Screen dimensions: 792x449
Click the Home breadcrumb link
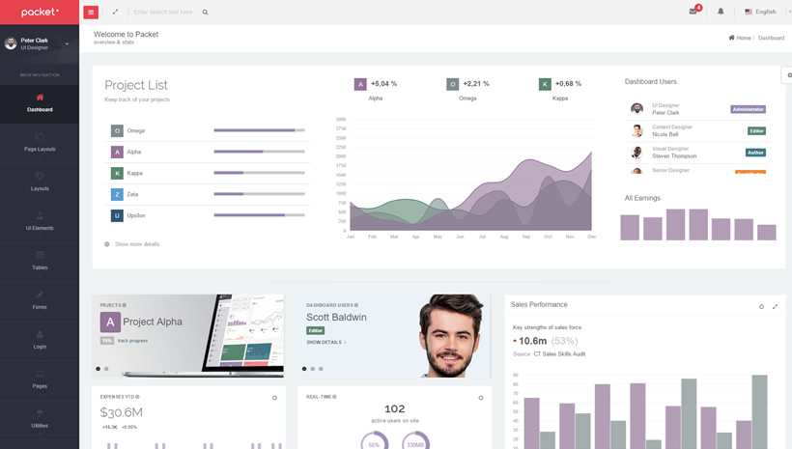[740, 38]
